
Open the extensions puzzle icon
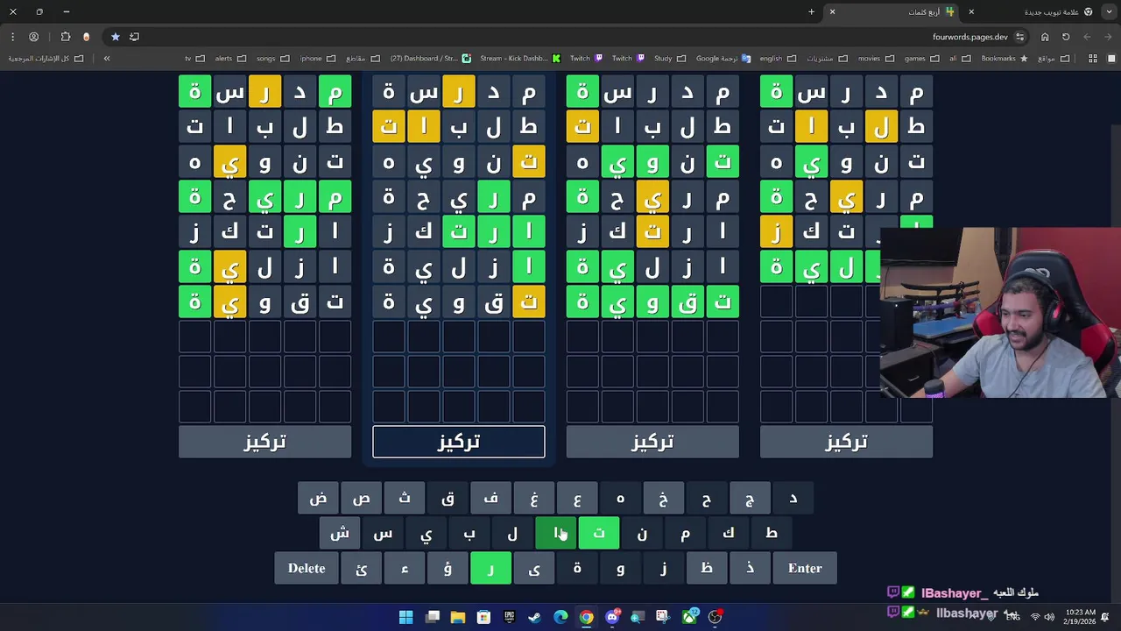(x=66, y=37)
